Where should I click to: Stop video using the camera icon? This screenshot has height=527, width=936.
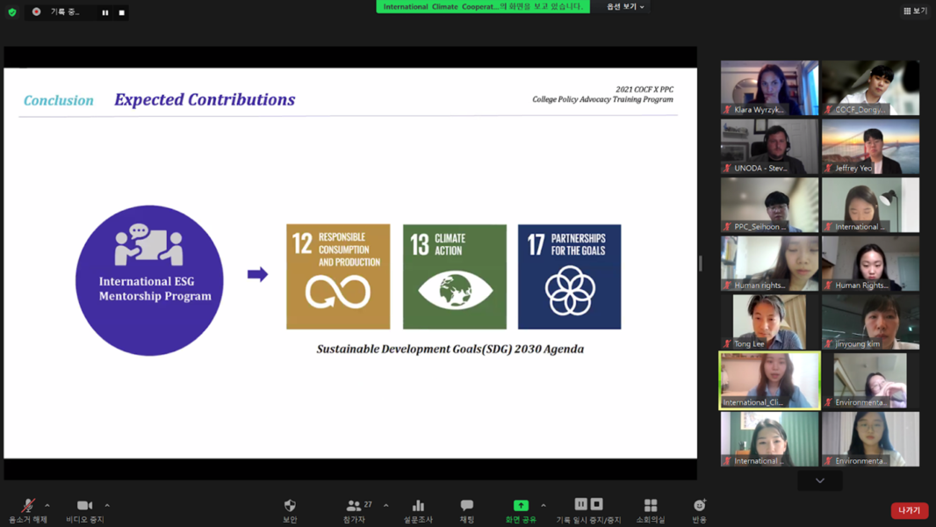click(84, 507)
